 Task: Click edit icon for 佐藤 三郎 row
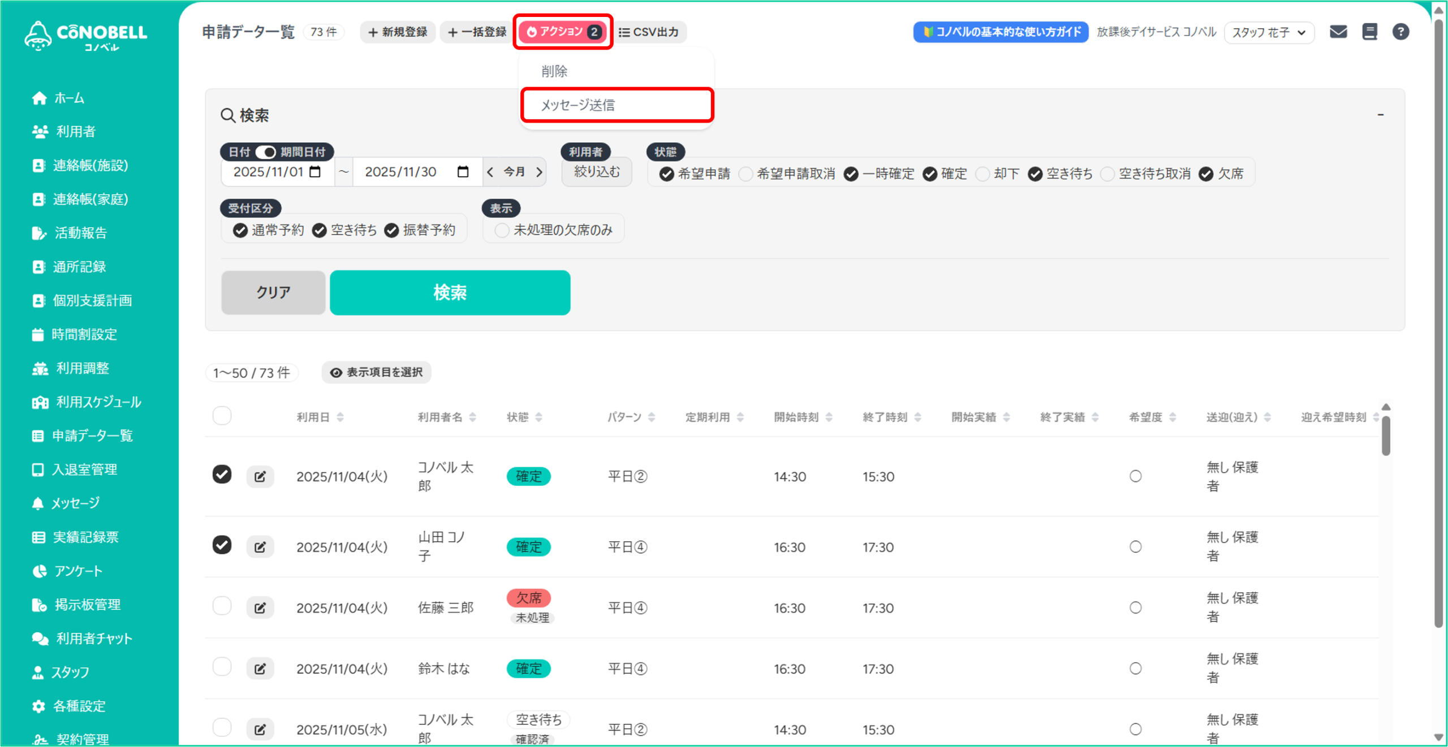pyautogui.click(x=260, y=608)
